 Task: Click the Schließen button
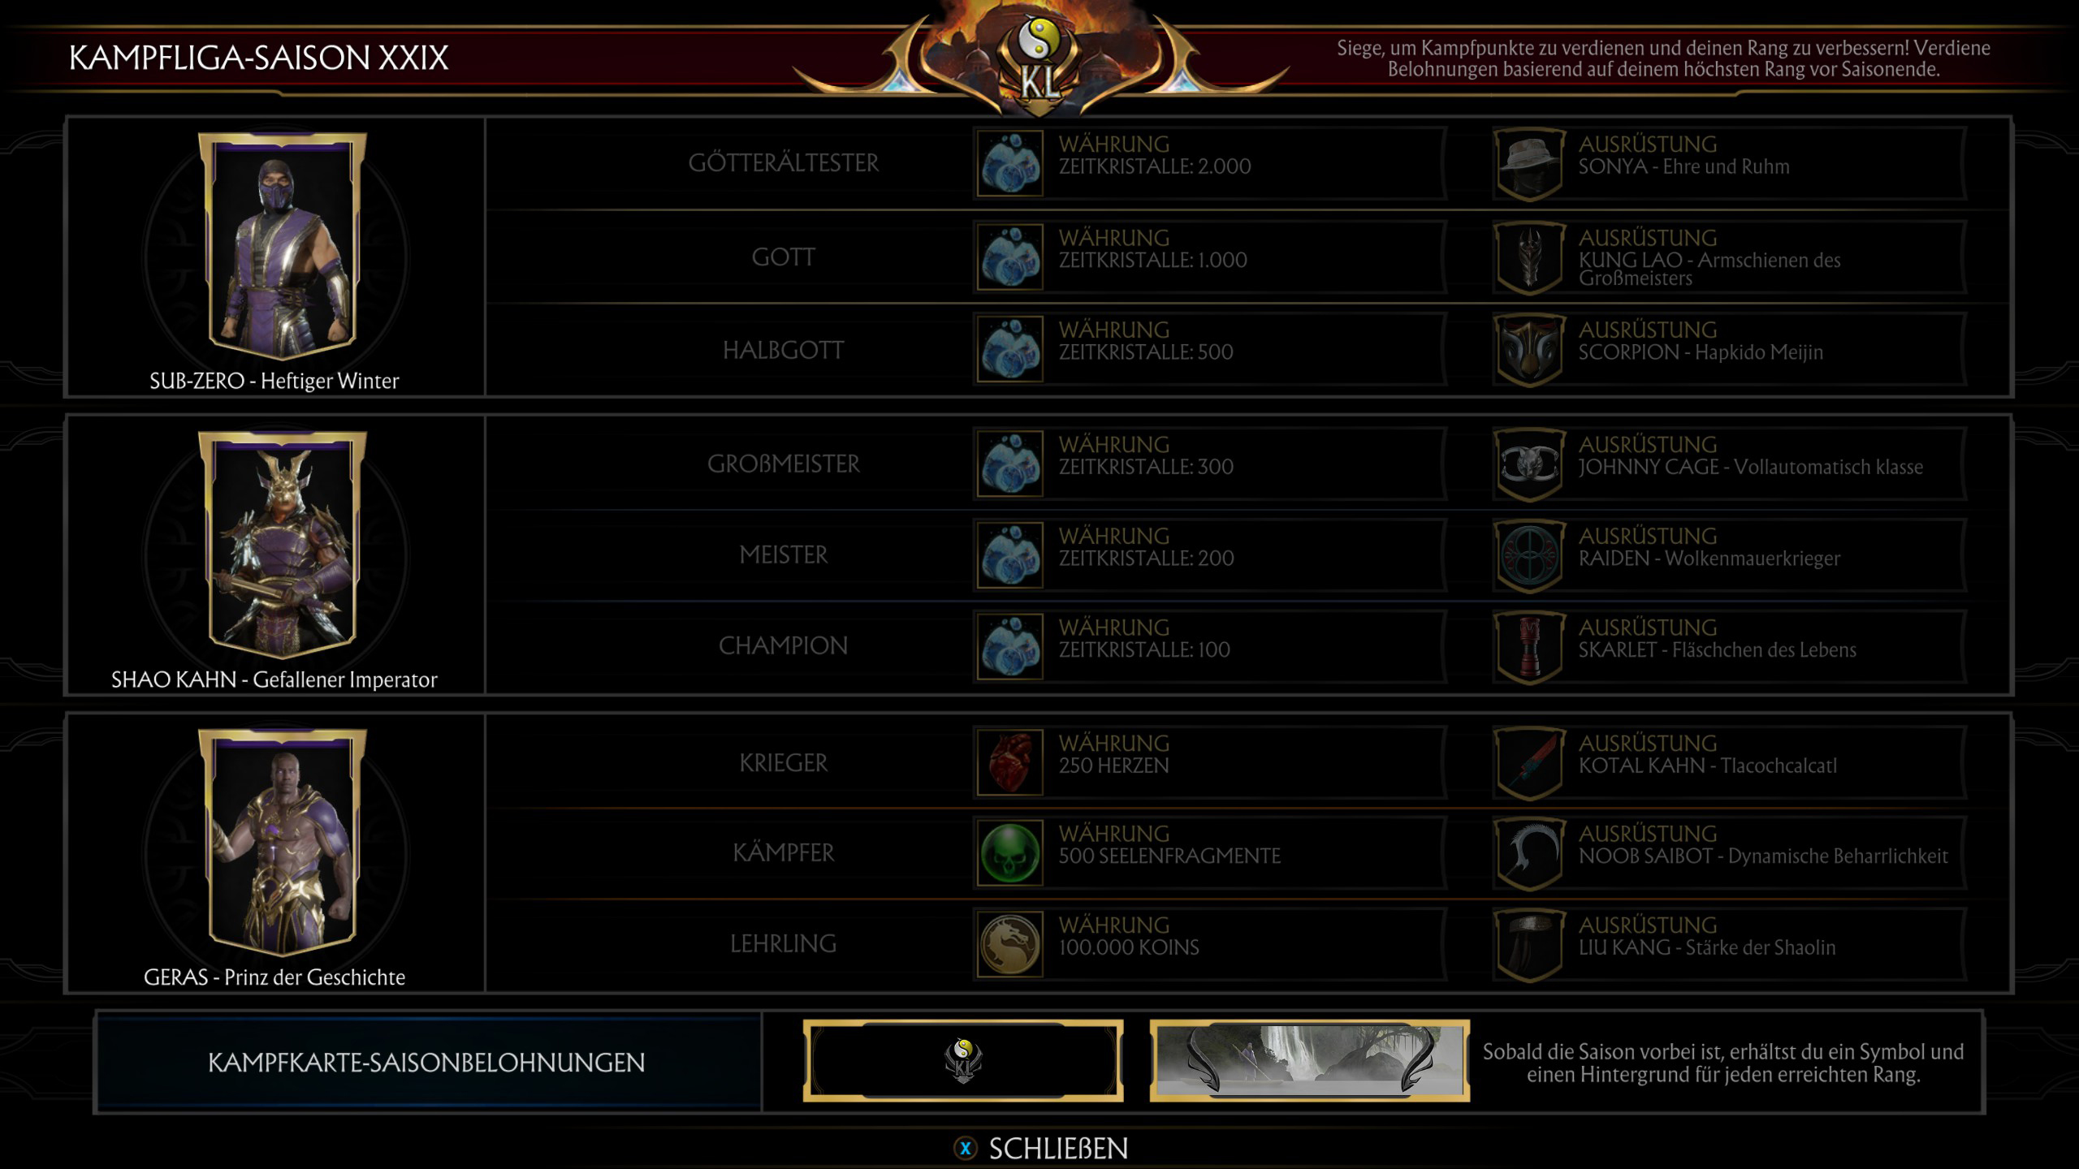click(1041, 1149)
